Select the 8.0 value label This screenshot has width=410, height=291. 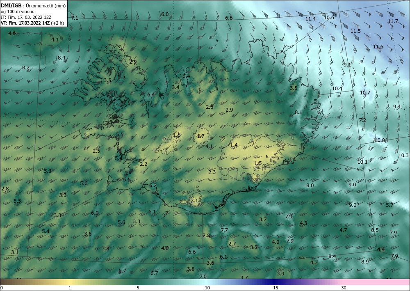[310, 185]
